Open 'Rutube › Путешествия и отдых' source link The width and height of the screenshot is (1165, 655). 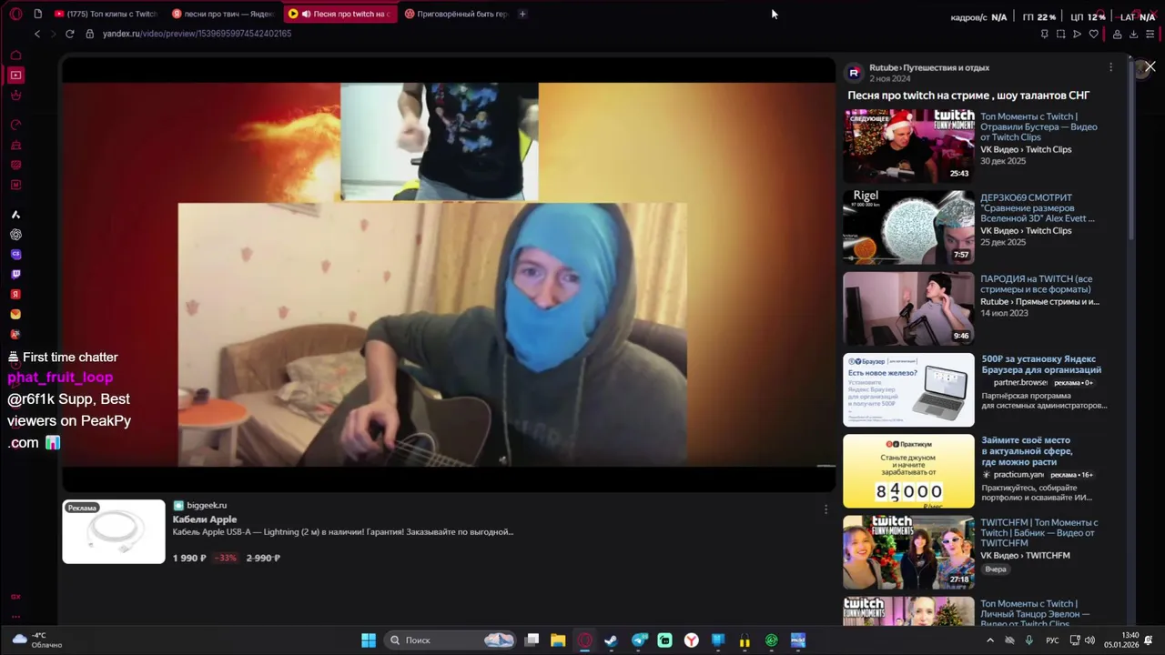929,67
